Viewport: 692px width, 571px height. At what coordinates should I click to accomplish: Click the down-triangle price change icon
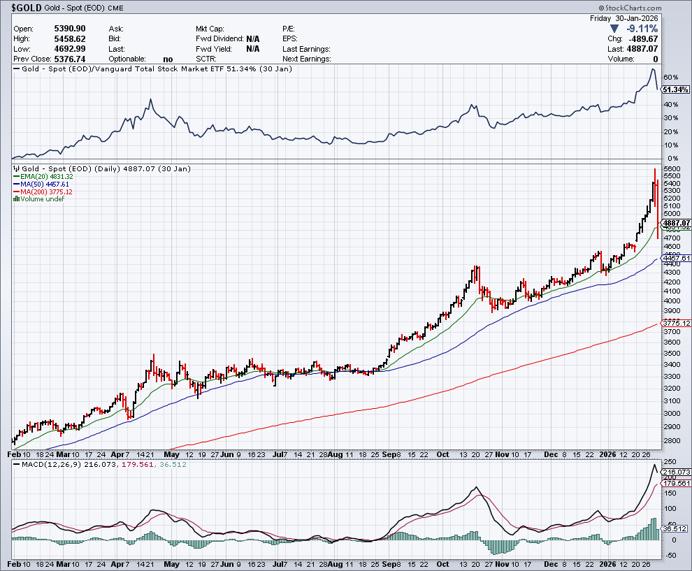pyautogui.click(x=614, y=29)
